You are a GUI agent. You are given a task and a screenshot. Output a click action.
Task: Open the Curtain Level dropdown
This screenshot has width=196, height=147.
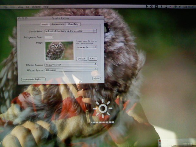70,31
